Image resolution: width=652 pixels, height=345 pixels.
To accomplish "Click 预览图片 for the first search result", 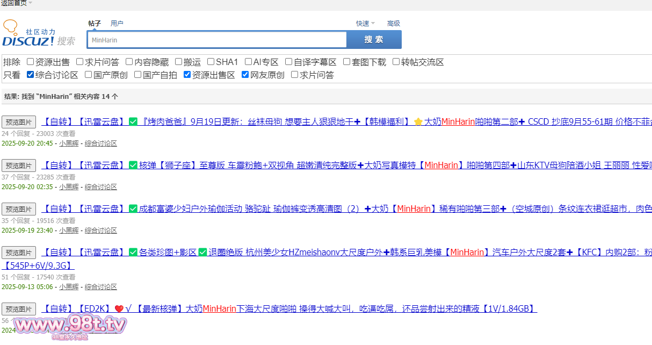I will tap(19, 122).
